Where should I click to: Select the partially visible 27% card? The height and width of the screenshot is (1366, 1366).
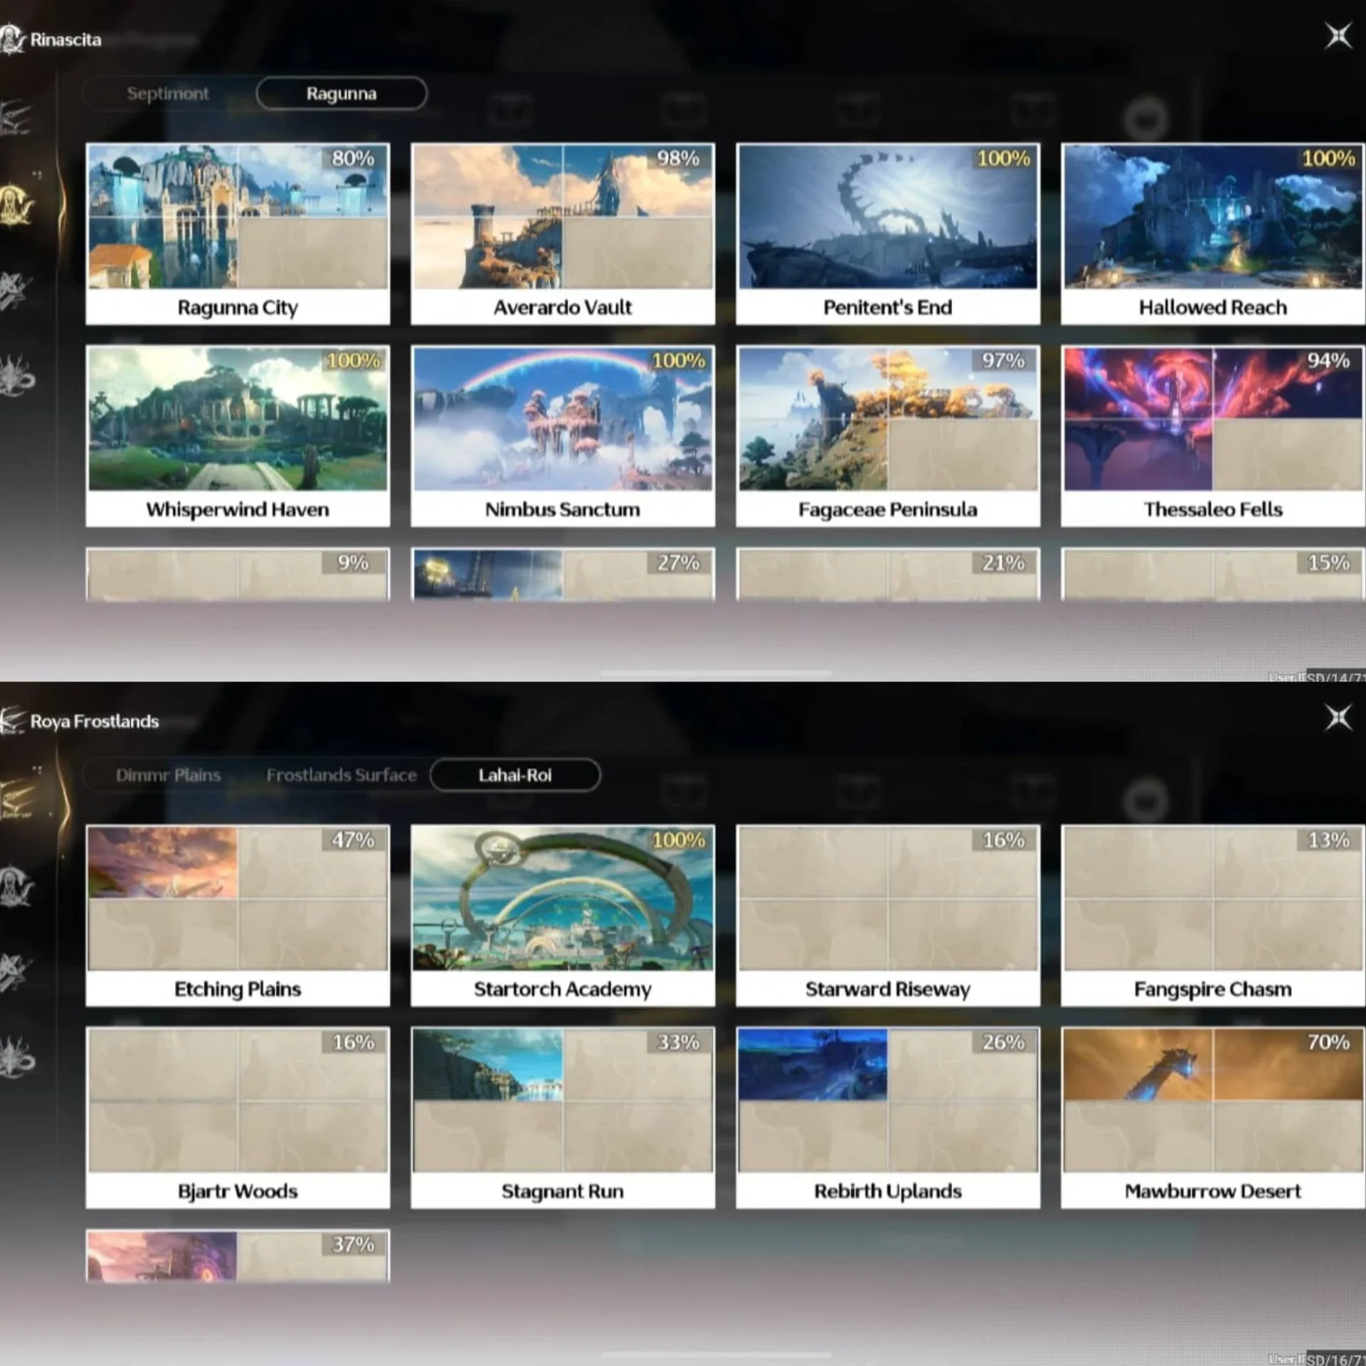pos(563,574)
